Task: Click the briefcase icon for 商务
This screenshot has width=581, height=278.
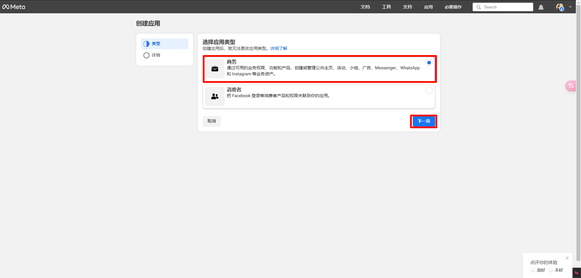Action: (x=215, y=69)
